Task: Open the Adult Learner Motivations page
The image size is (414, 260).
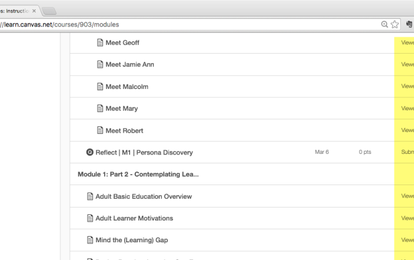Action: tap(134, 218)
